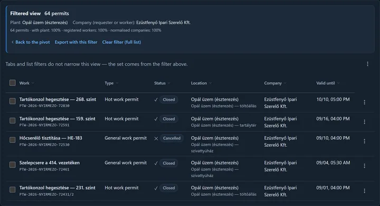The width and height of the screenshot is (380, 206).
Task: Toggle the select-all checkbox in the table header
Action: coord(13,83)
